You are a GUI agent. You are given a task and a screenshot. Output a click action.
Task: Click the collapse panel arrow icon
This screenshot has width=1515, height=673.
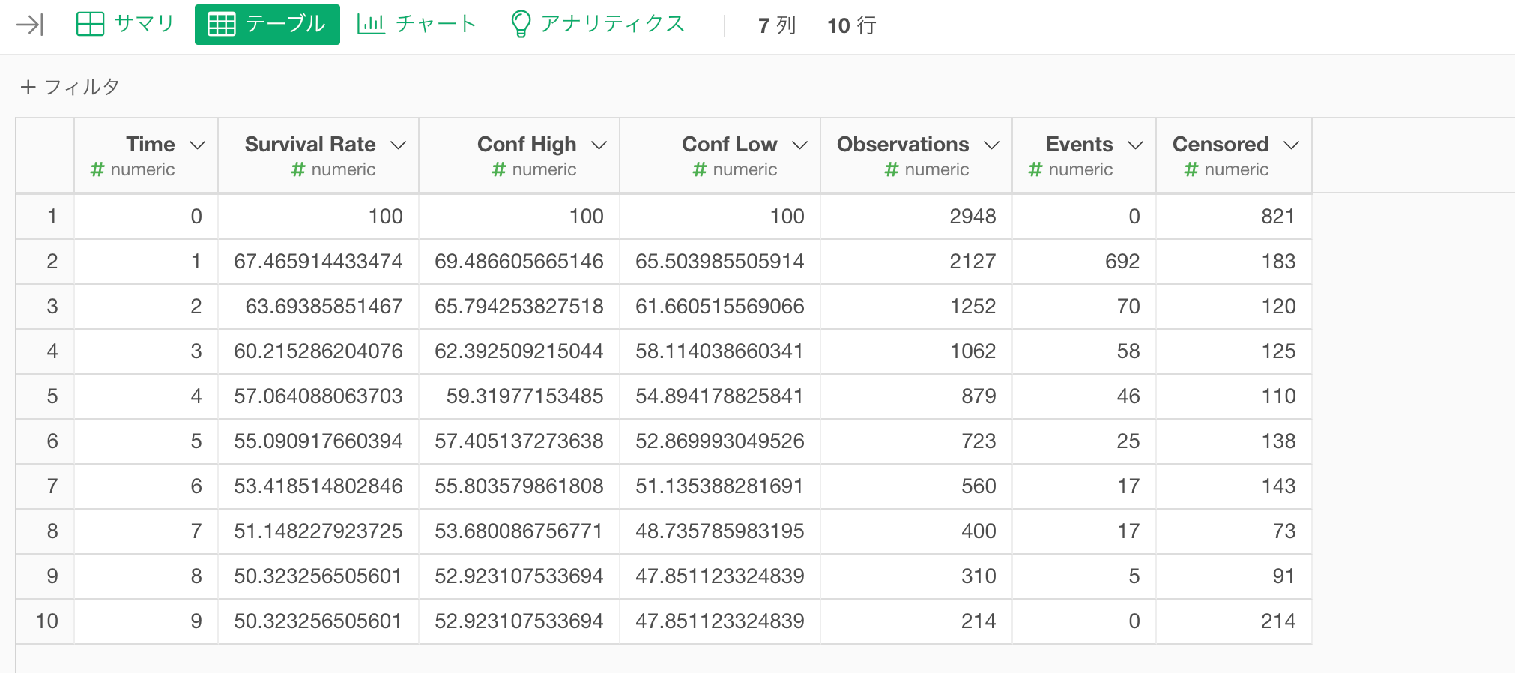click(30, 25)
